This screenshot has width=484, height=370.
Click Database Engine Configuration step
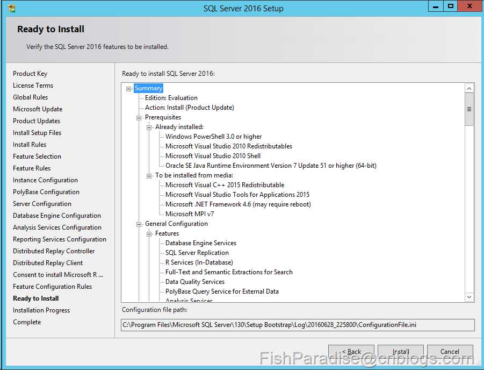pos(57,216)
